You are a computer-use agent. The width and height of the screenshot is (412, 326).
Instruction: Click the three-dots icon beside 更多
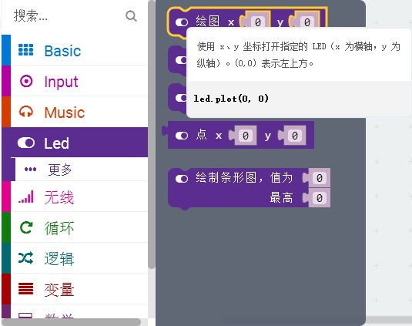point(30,169)
